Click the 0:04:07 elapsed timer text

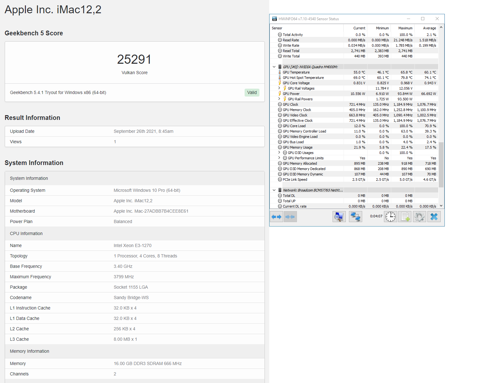point(376,216)
